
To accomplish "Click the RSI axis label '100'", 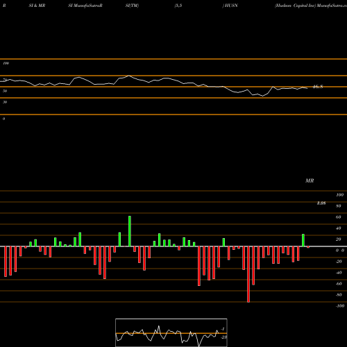I will (6, 63).
